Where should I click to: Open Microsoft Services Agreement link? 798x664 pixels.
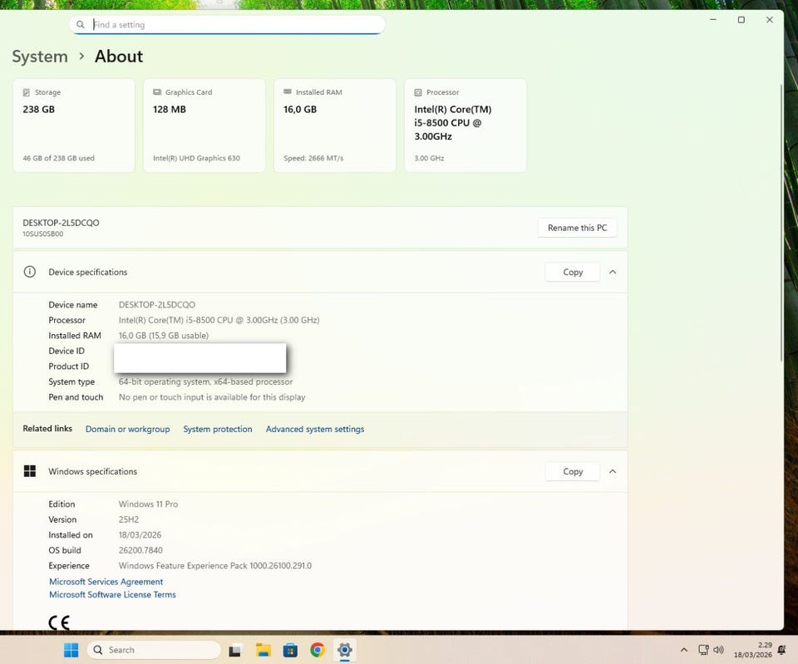(x=106, y=582)
